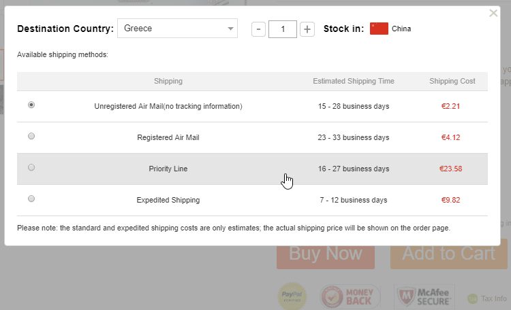Pick the Expedited Shipping radio option
This screenshot has height=310, width=511.
tap(31, 199)
